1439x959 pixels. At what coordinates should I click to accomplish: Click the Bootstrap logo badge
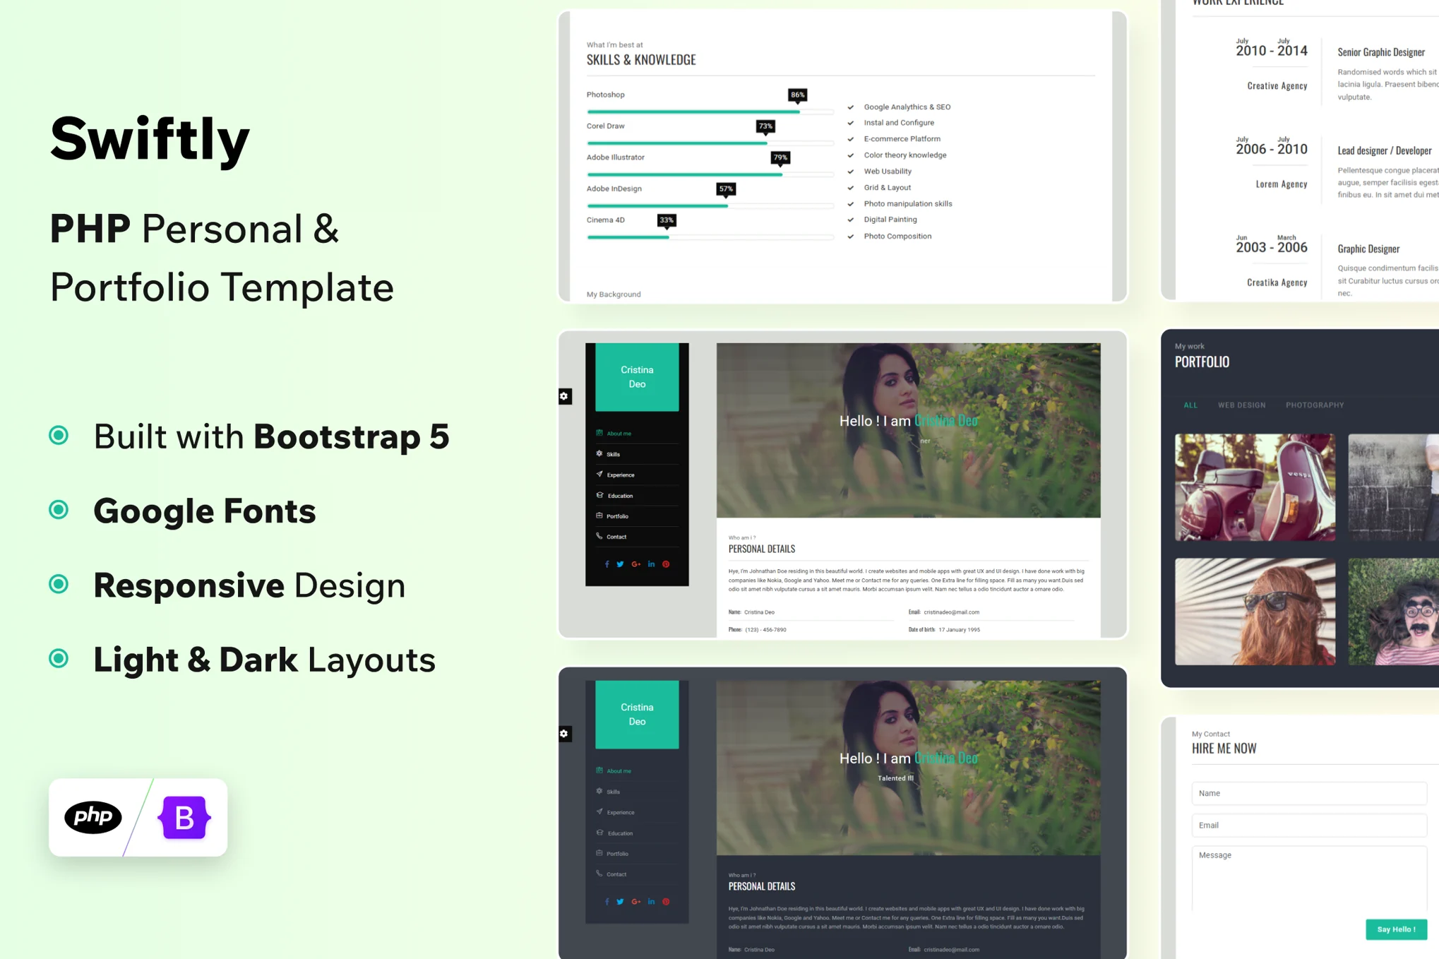tap(184, 817)
